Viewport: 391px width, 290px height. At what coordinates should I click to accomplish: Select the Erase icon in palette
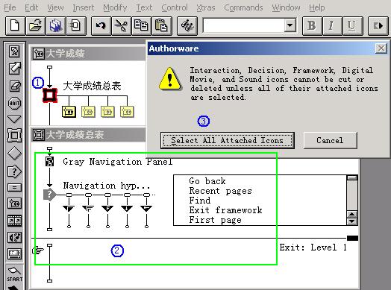pyautogui.click(x=14, y=86)
